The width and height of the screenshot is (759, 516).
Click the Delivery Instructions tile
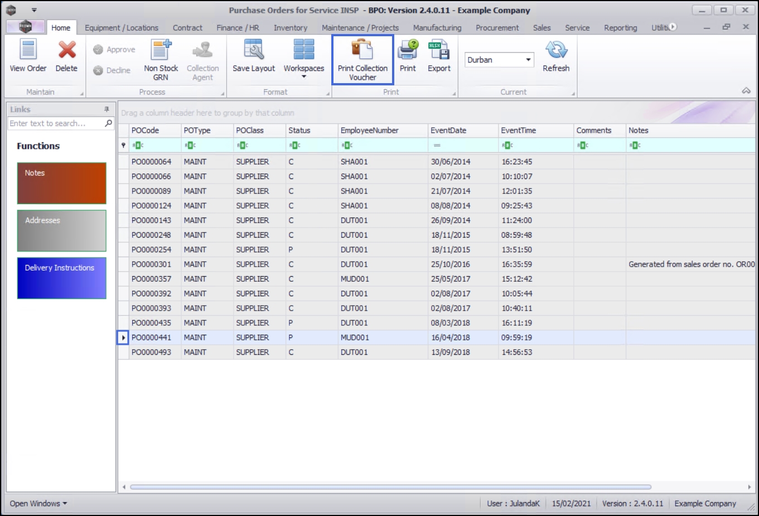[x=61, y=278]
